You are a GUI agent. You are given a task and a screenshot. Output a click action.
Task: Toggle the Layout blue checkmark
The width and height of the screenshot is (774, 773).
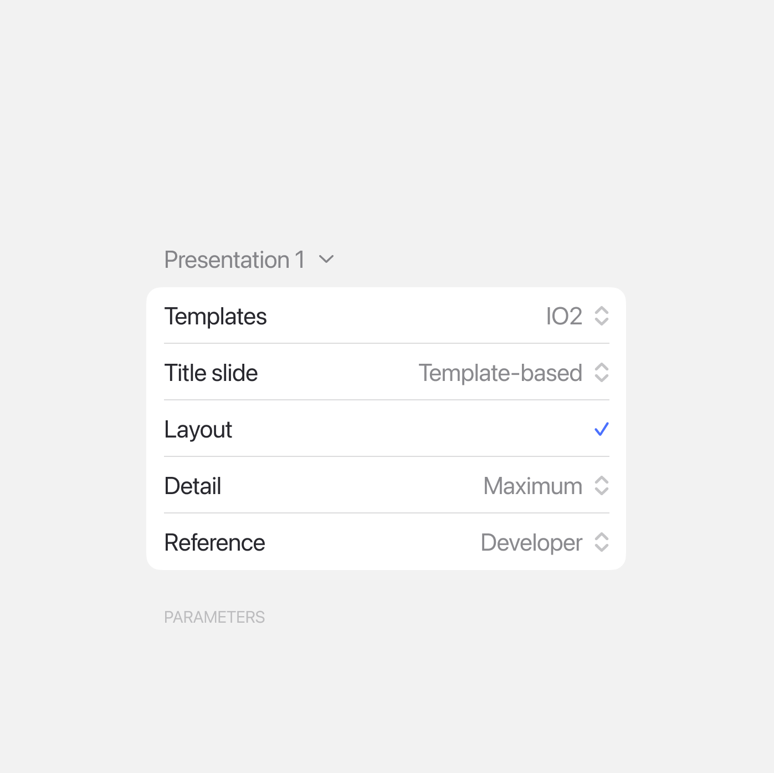click(602, 429)
